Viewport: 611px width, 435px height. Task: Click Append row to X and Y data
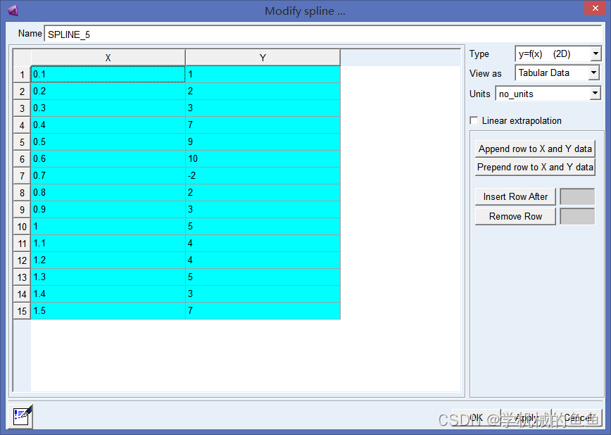[x=535, y=149]
